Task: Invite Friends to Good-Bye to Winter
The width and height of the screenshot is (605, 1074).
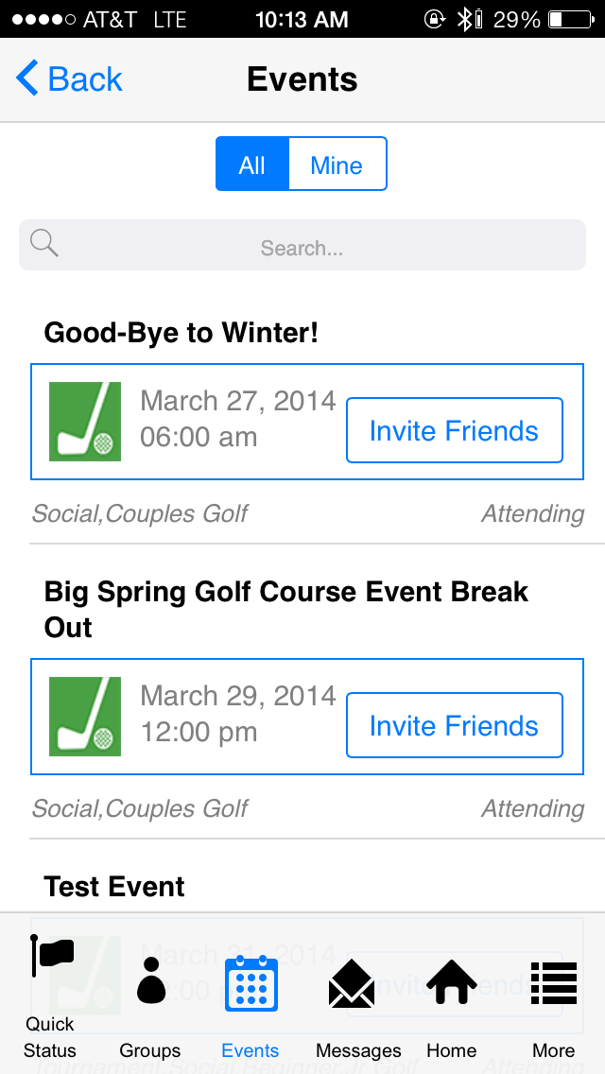Action: click(455, 431)
